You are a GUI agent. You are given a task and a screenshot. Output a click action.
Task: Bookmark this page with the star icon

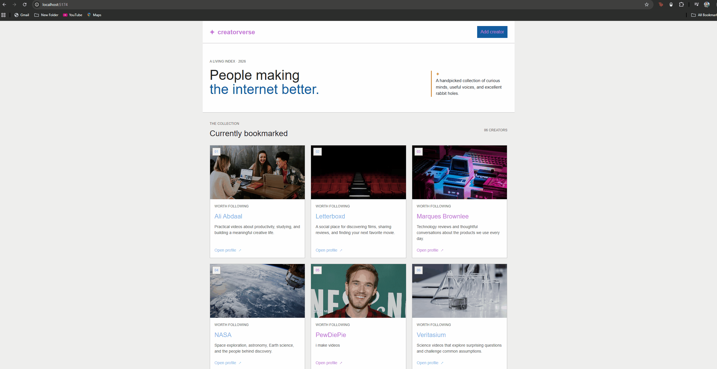647,5
